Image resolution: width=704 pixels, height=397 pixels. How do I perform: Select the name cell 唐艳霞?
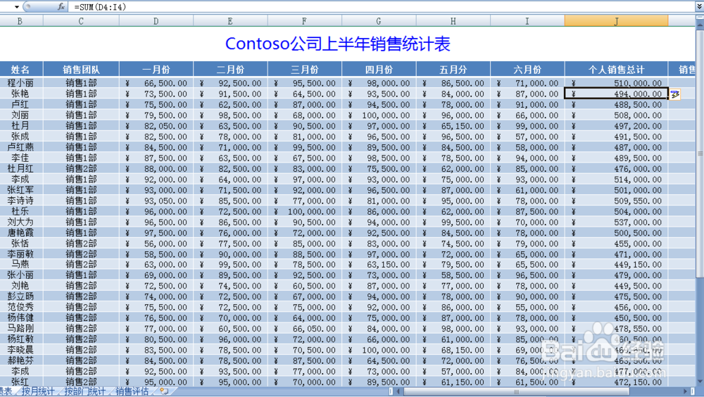(20, 232)
